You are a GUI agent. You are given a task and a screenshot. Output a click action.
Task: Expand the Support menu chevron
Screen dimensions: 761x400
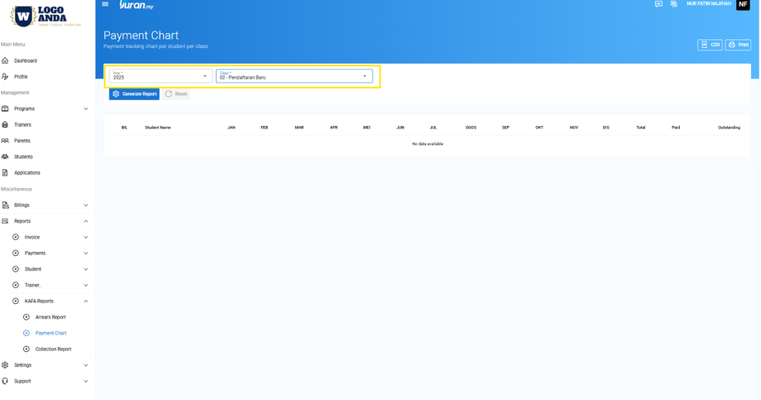click(x=86, y=381)
